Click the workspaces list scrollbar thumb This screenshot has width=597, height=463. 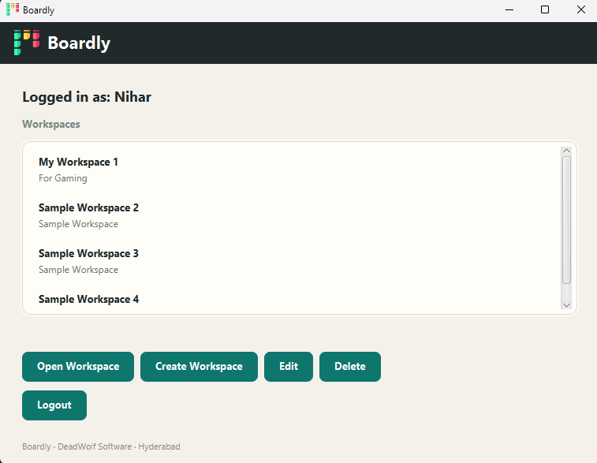(x=566, y=220)
